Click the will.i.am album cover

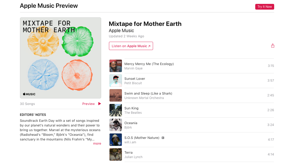[116, 140]
